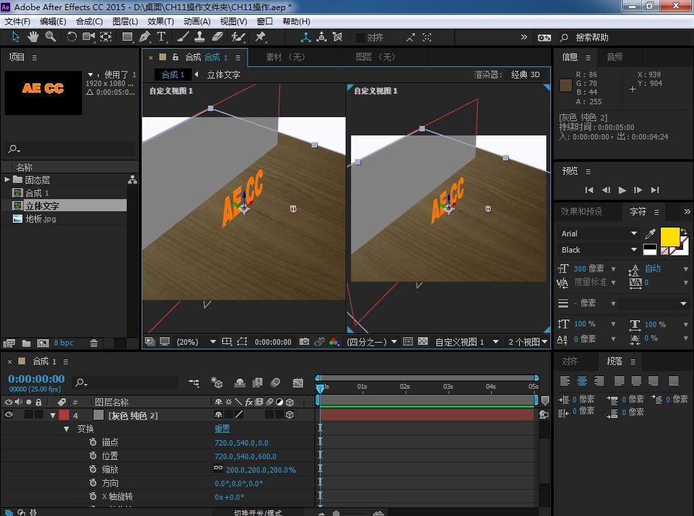
Task: Toggle 位置 stopwatch for keyframes
Action: (92, 456)
